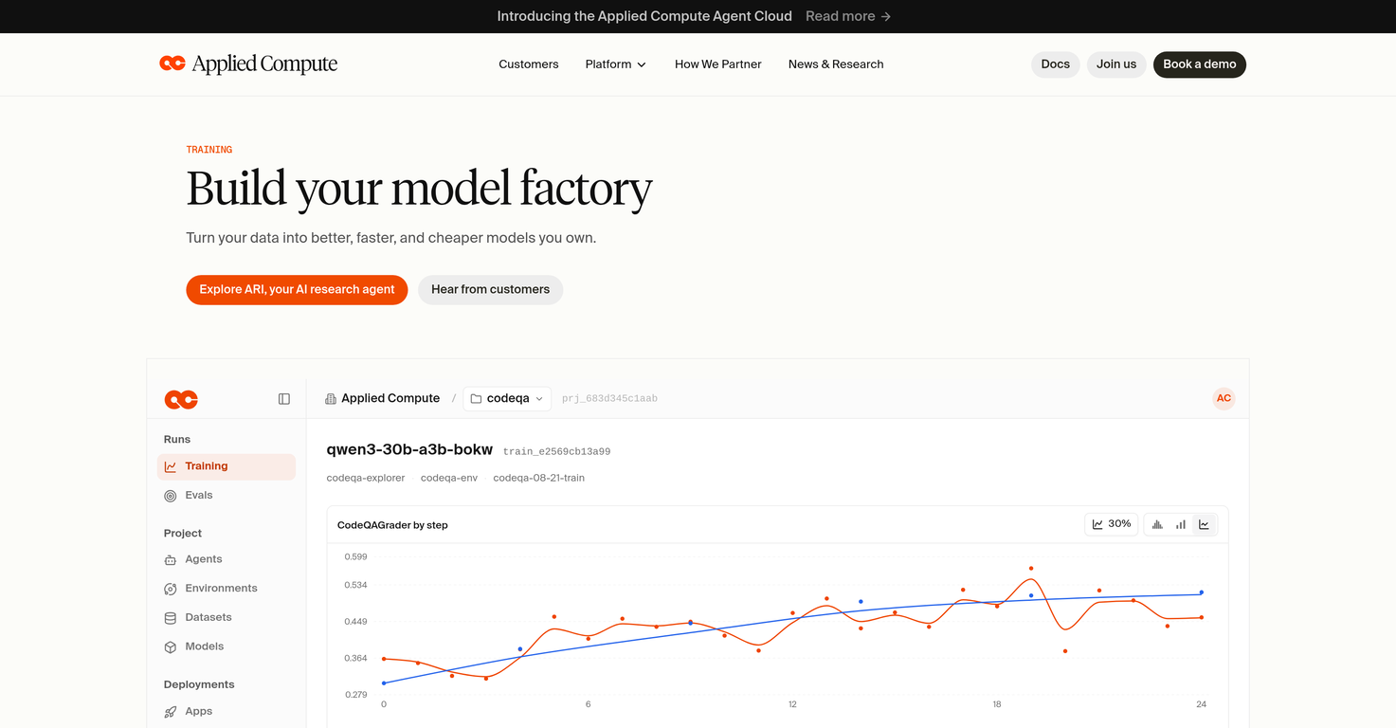
Task: Click the y-axis label 0.364
Action: (x=355, y=658)
